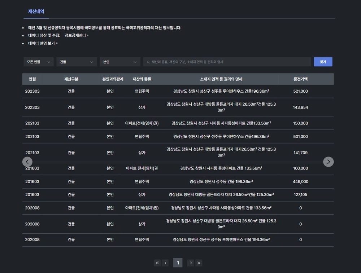This screenshot has width=361, height=273.
Task: Go to previous page using single-left arrow
Action: pos(165,263)
